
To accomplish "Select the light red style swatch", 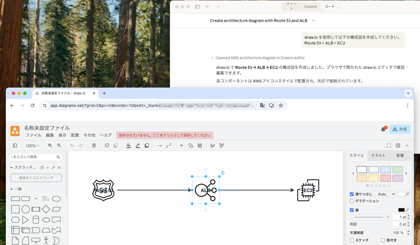I will (x=386, y=178).
